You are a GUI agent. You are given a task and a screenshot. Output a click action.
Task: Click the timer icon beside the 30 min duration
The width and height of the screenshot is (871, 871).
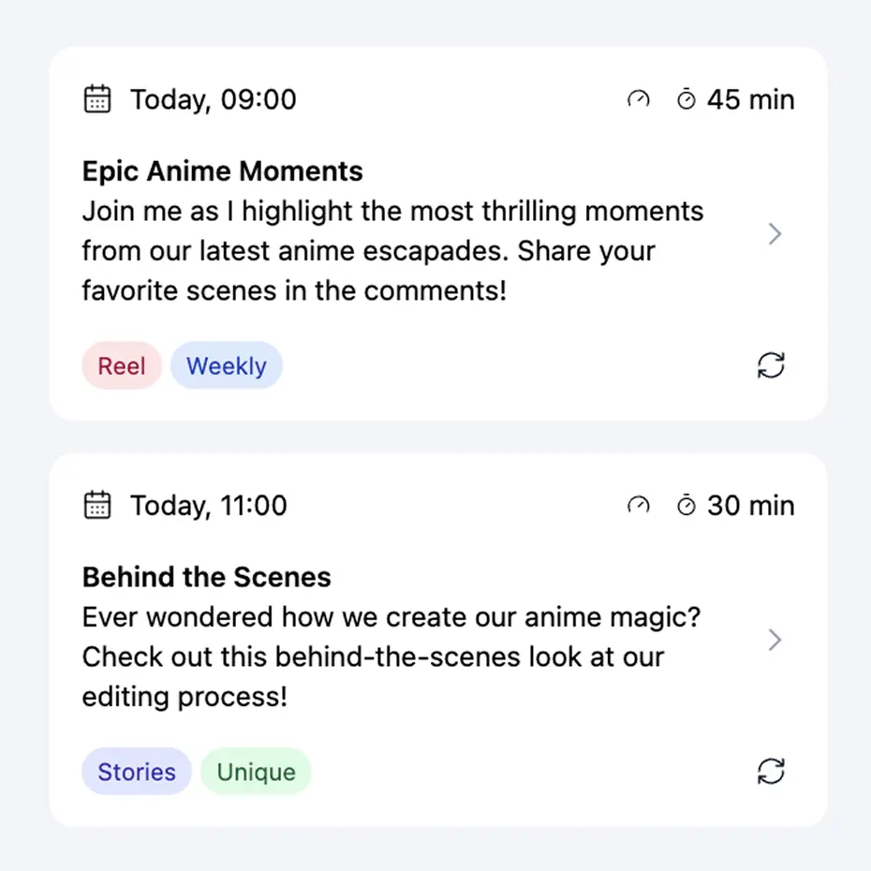tap(686, 505)
